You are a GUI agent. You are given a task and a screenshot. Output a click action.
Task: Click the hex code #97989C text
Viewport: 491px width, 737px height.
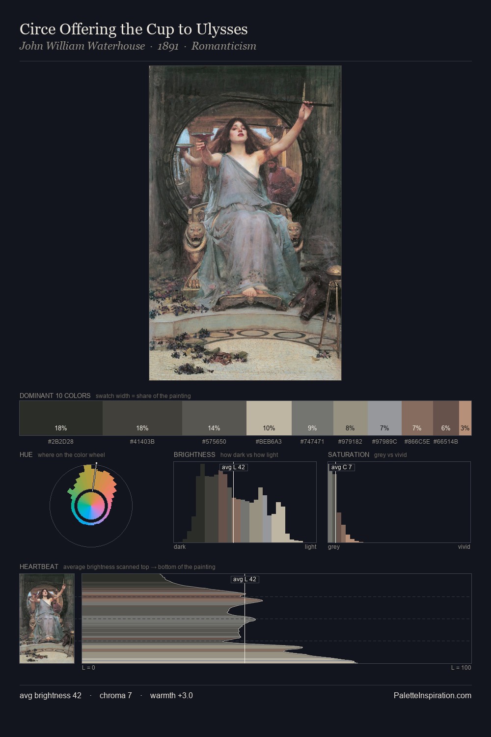384,442
